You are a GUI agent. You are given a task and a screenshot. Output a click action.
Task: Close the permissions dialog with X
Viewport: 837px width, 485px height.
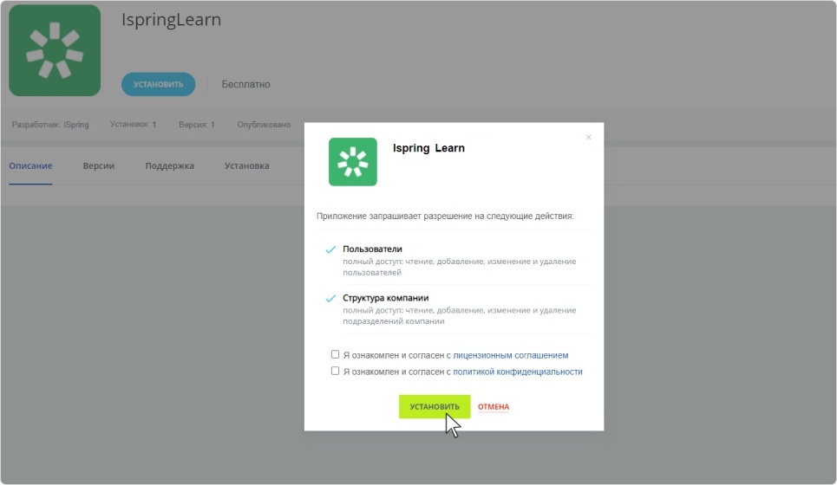(x=588, y=138)
